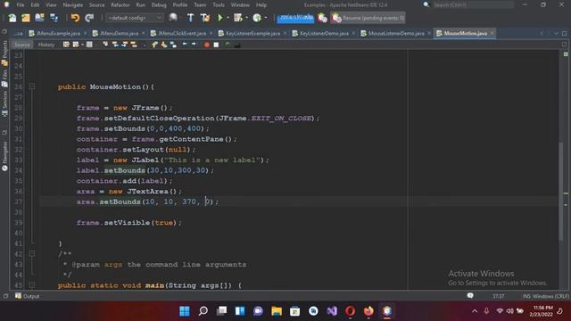This screenshot has width=571, height=321.
Task: Open the Navigate menu
Action: 73,4
